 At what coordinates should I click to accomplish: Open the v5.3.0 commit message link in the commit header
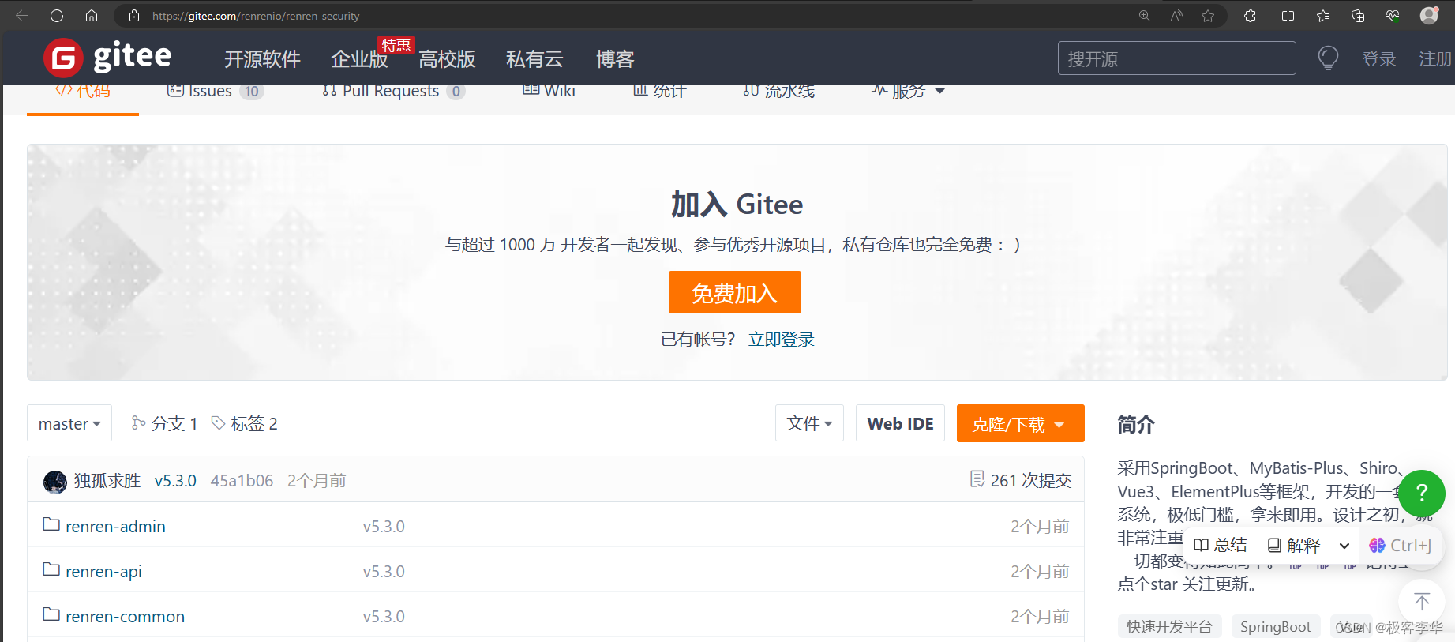click(175, 481)
